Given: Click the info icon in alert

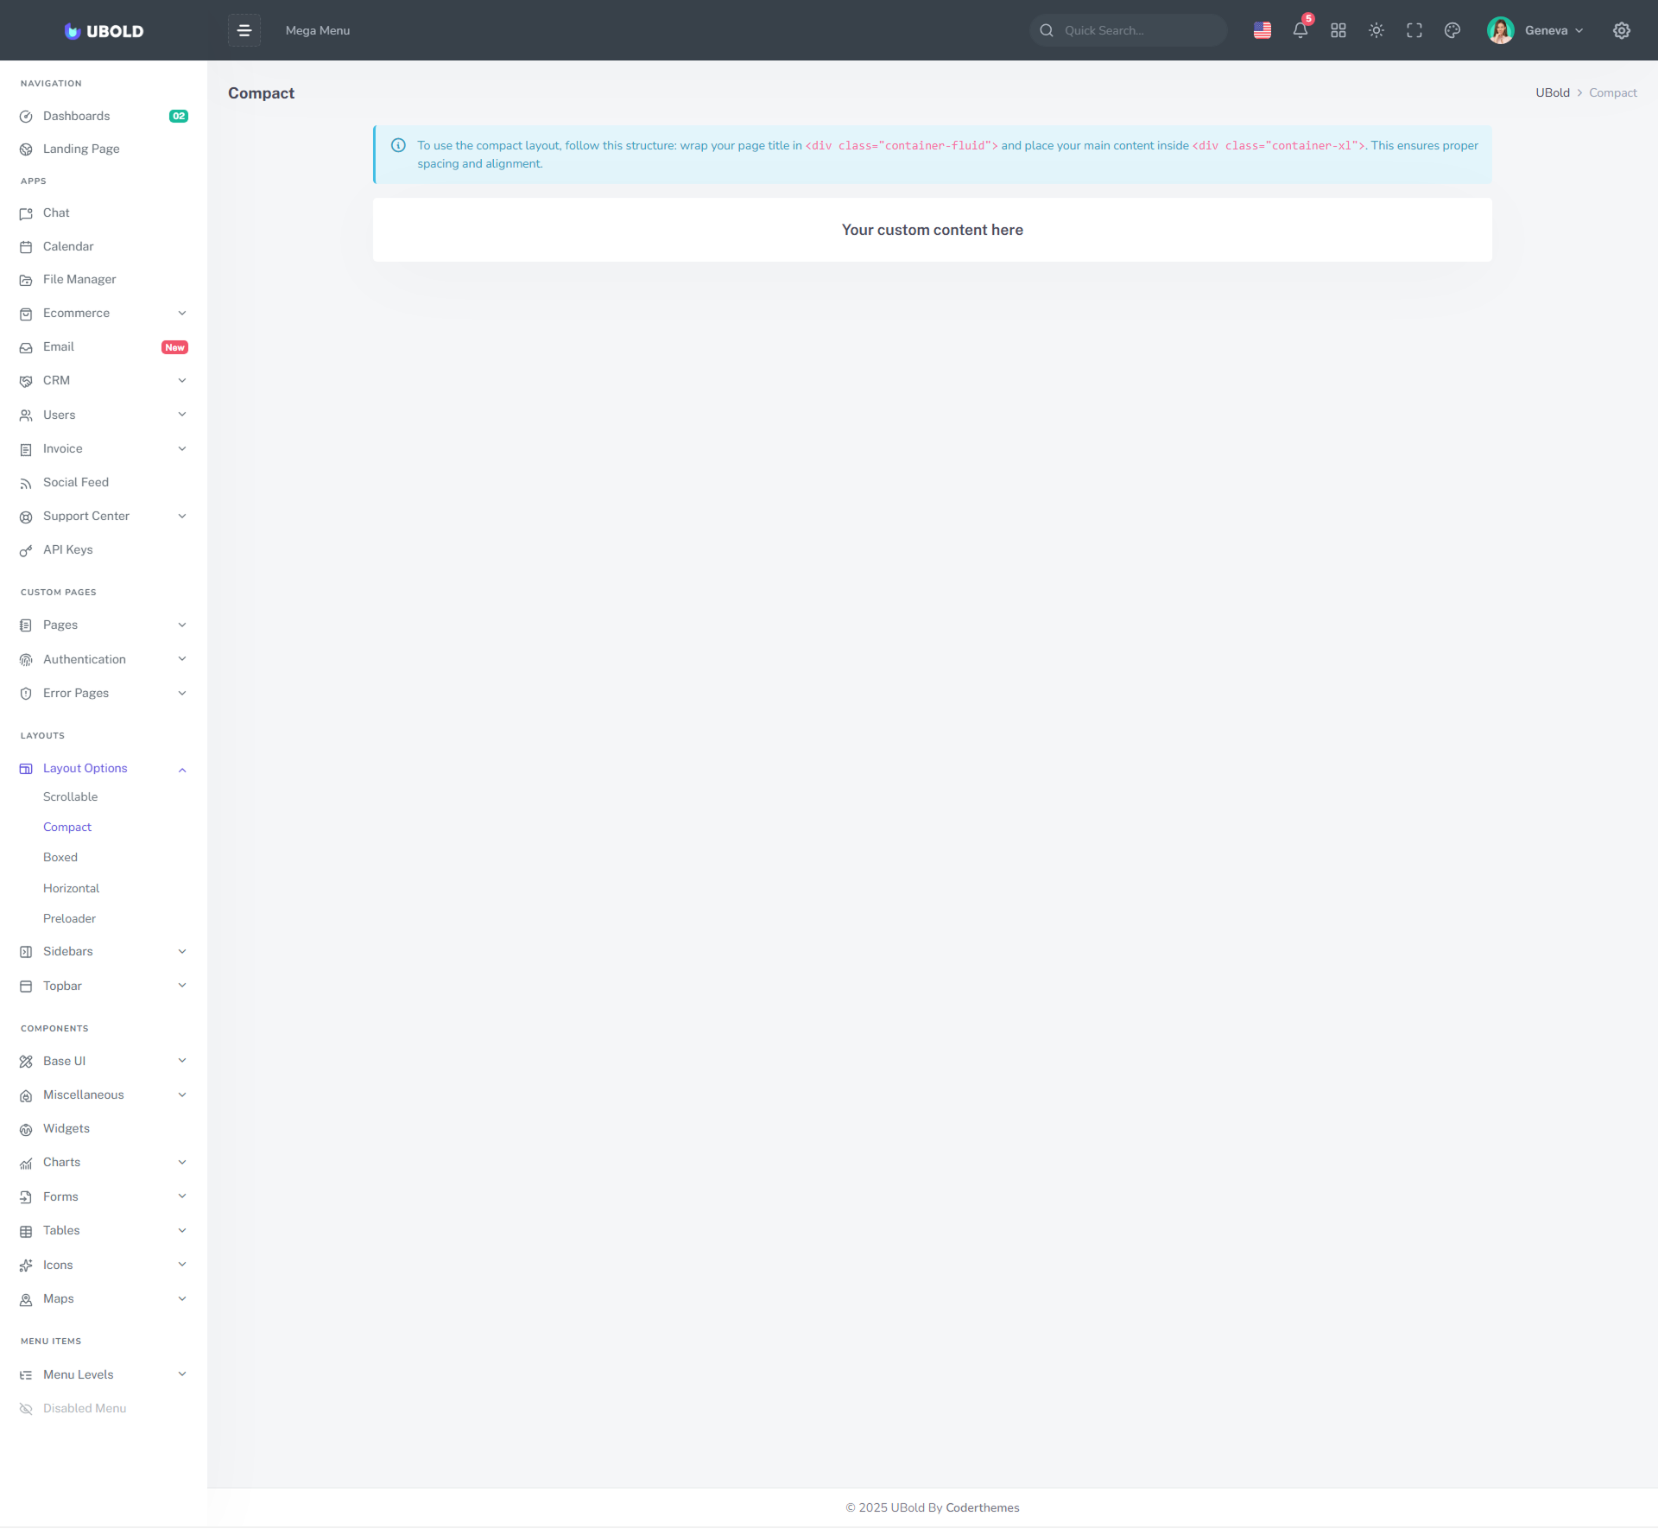Looking at the screenshot, I should [398, 145].
